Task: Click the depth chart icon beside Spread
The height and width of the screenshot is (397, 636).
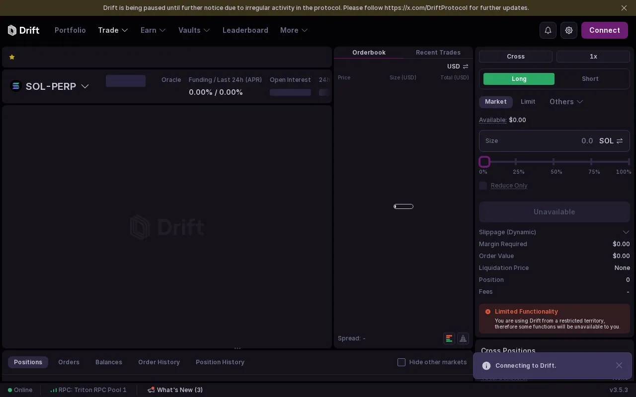Action: pos(463,338)
